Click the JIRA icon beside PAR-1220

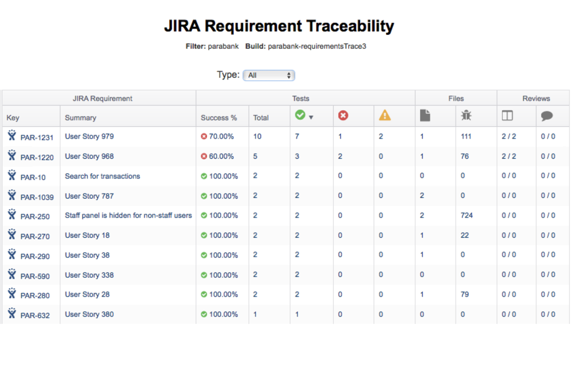pos(12,155)
